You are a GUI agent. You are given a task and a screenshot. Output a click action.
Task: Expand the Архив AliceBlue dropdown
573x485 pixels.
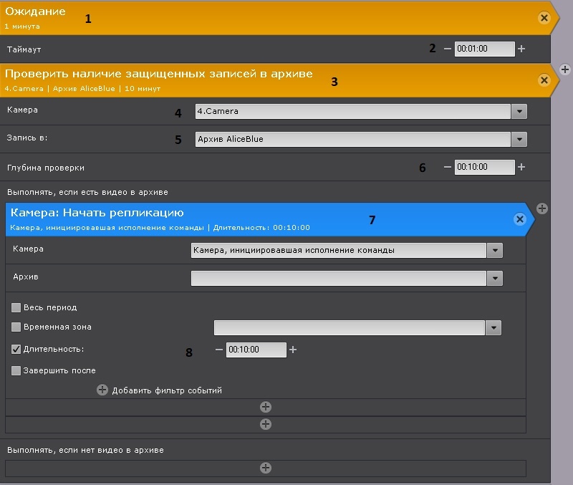[519, 139]
